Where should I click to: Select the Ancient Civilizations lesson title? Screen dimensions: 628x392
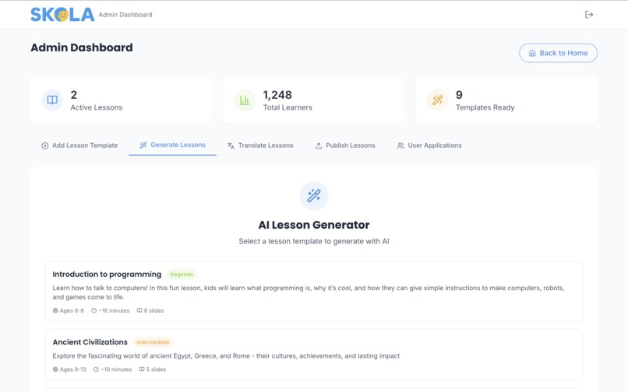click(x=90, y=342)
